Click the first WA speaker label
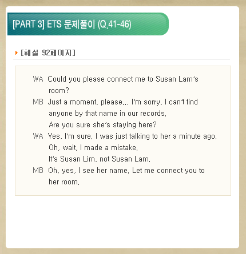246x254 pixels. pos(38,79)
